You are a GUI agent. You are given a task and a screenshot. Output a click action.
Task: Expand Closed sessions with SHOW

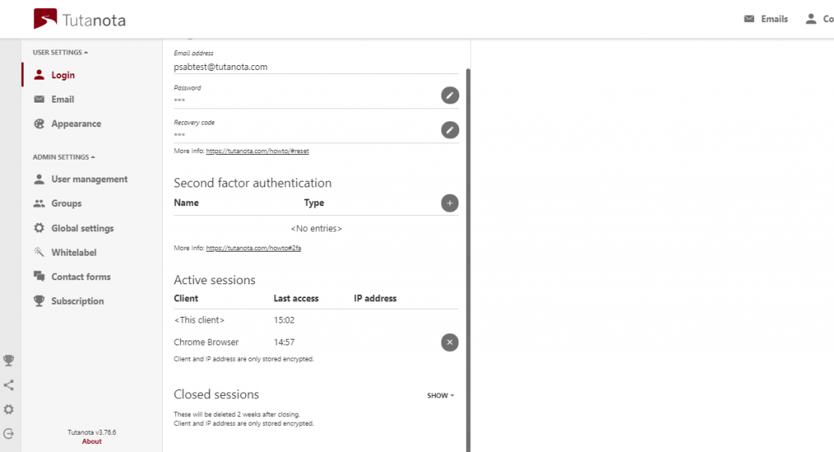tap(441, 396)
